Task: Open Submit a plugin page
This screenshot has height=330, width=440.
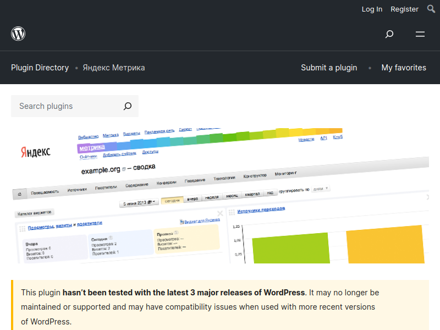Action: click(329, 68)
